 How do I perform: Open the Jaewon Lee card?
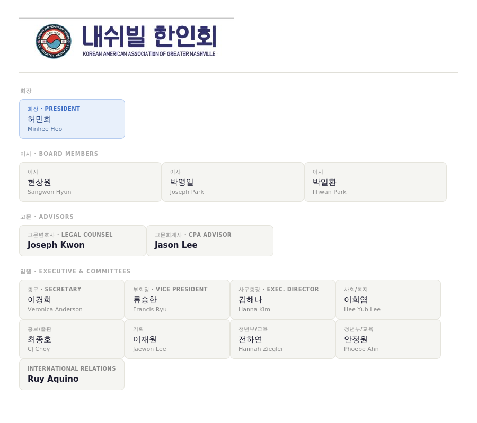(x=178, y=339)
